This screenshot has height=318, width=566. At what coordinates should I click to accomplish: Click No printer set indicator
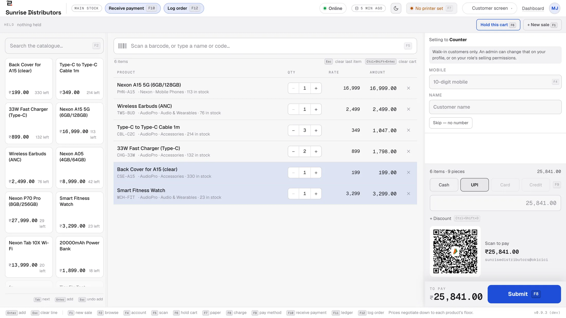431,8
